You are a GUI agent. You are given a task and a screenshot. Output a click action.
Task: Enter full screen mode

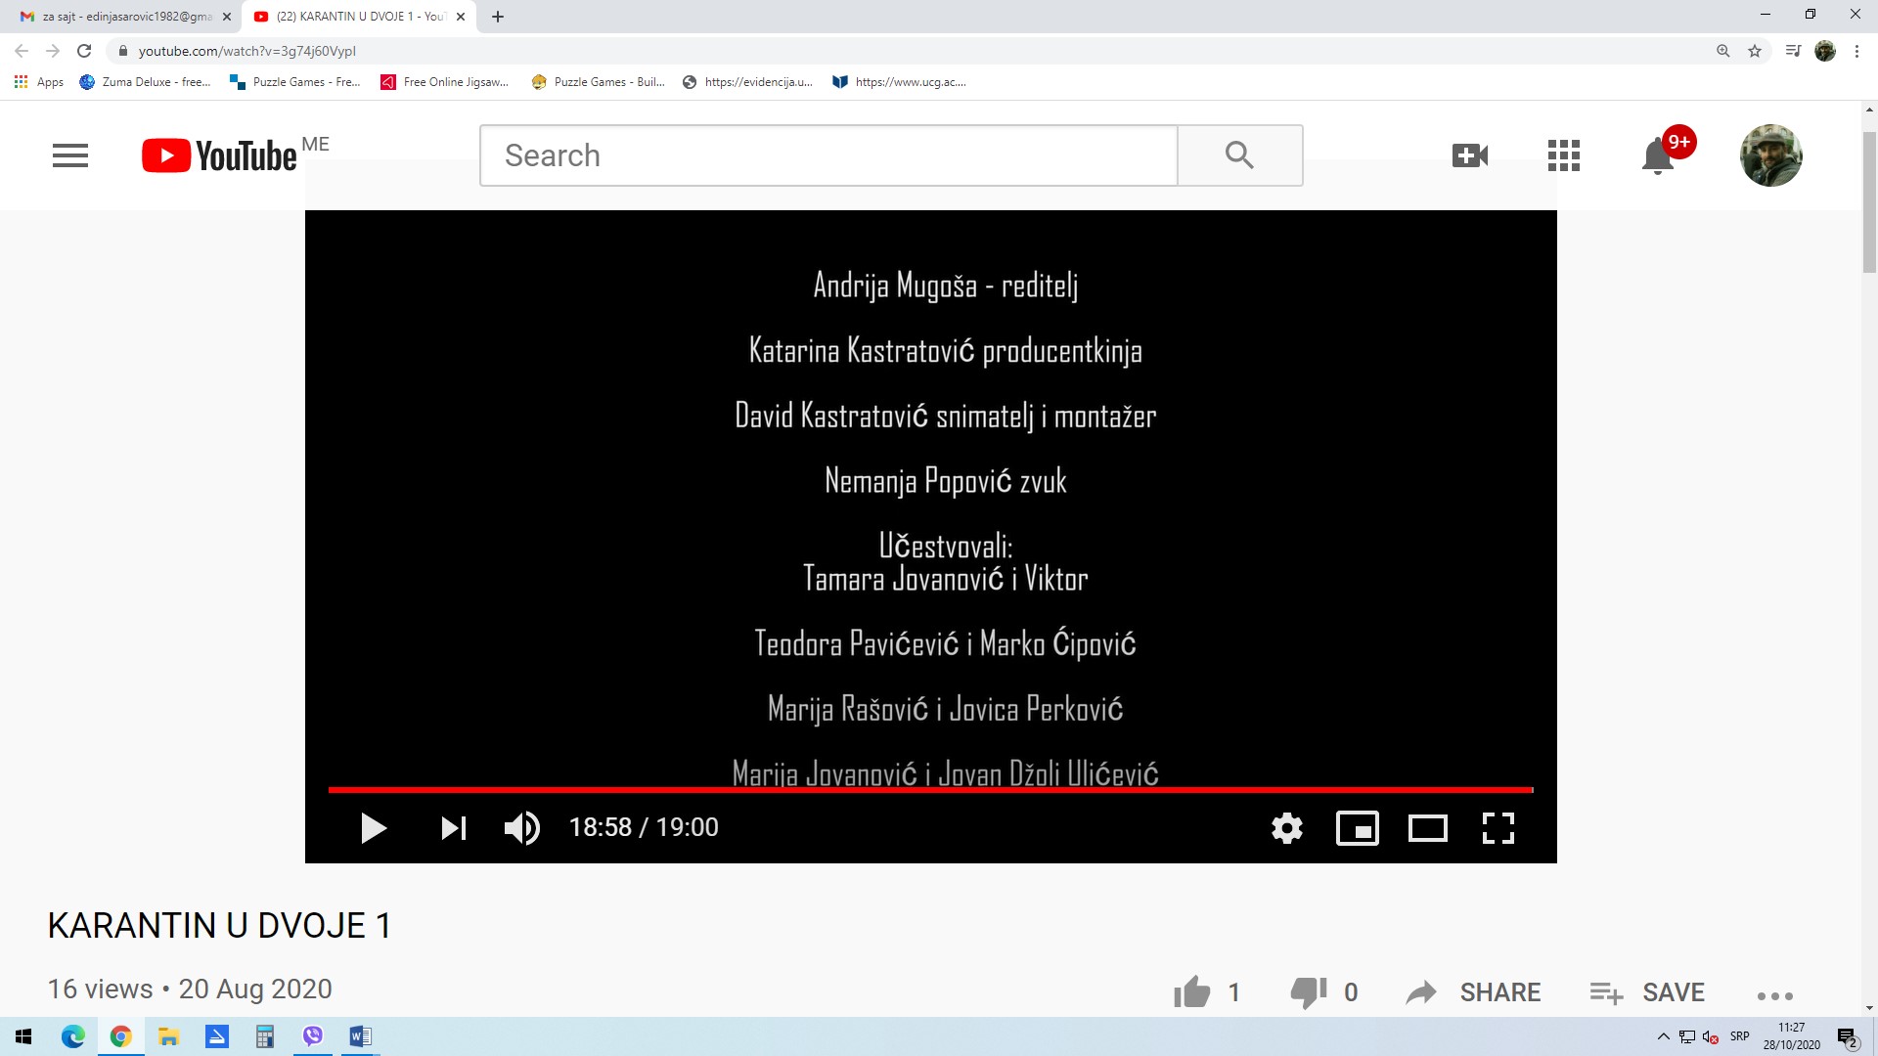pyautogui.click(x=1498, y=828)
